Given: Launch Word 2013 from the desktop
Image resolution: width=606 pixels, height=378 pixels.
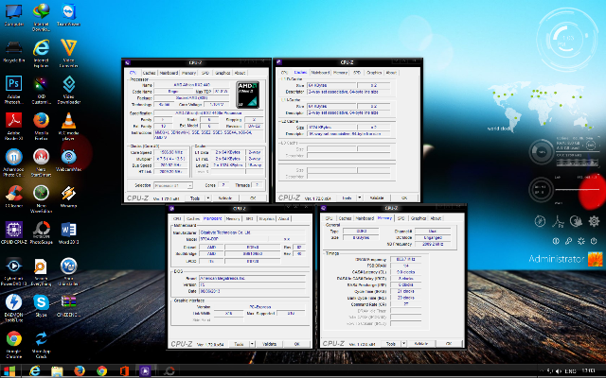Looking at the screenshot, I should click(68, 233).
